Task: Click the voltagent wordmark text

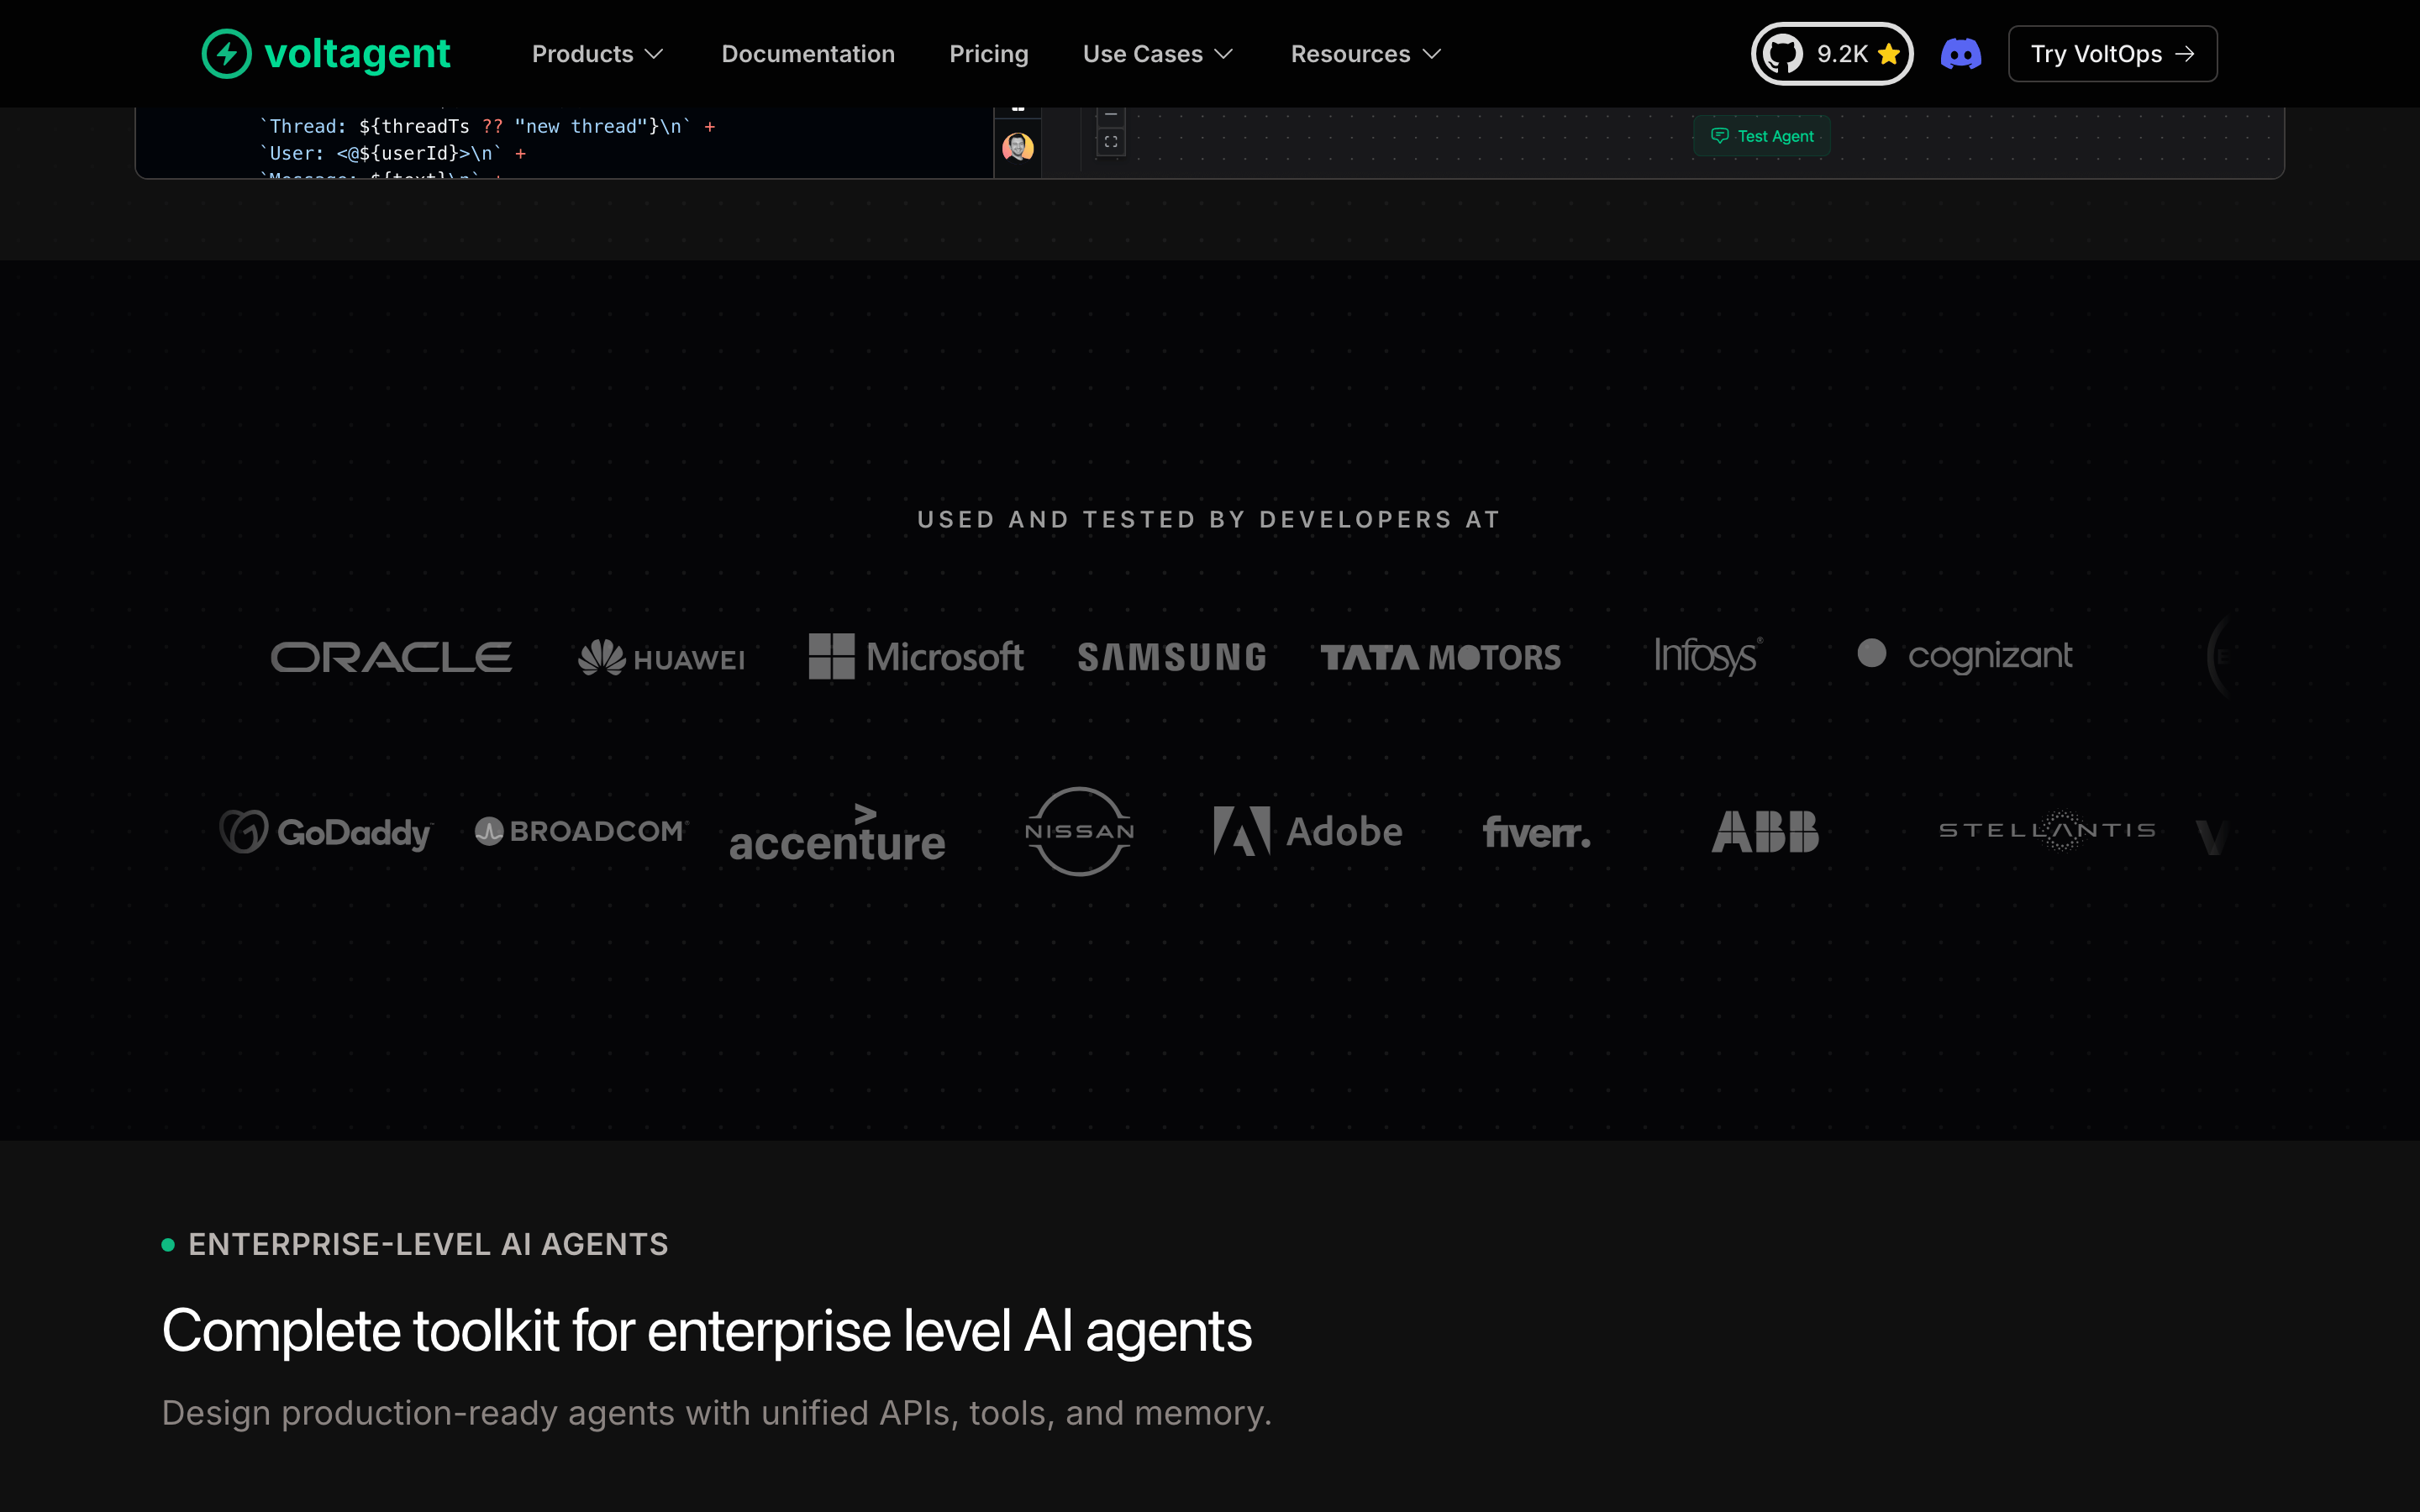Action: point(357,54)
